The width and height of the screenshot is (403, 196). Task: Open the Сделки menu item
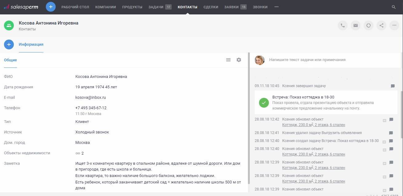click(211, 7)
